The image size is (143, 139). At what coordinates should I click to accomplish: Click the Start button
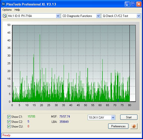129,117
